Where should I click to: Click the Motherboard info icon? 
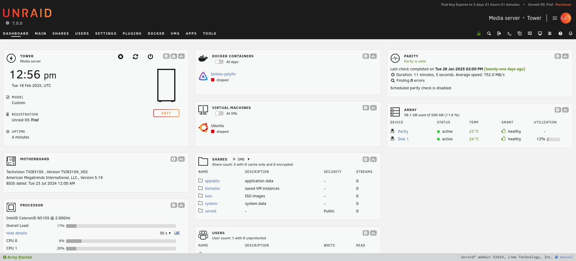pos(174,159)
